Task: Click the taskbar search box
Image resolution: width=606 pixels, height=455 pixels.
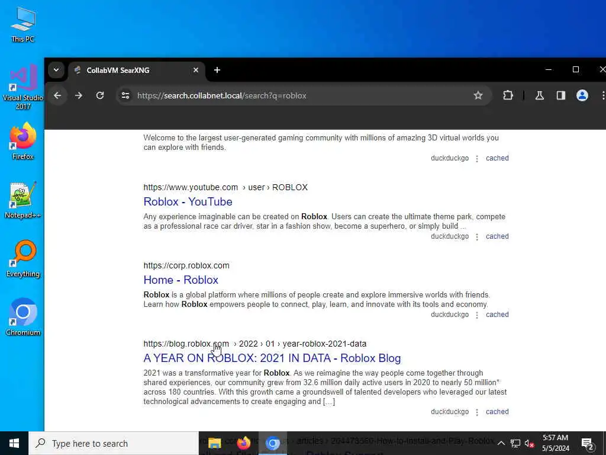Action: pos(114,443)
